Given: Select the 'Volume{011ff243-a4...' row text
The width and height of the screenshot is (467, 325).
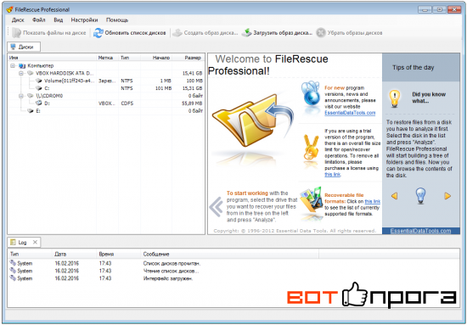Looking at the screenshot, I should point(70,81).
